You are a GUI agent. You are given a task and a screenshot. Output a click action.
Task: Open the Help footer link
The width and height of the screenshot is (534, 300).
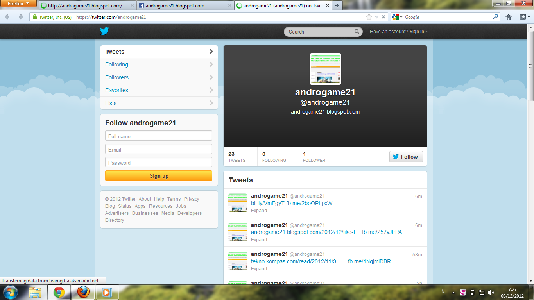click(159, 199)
